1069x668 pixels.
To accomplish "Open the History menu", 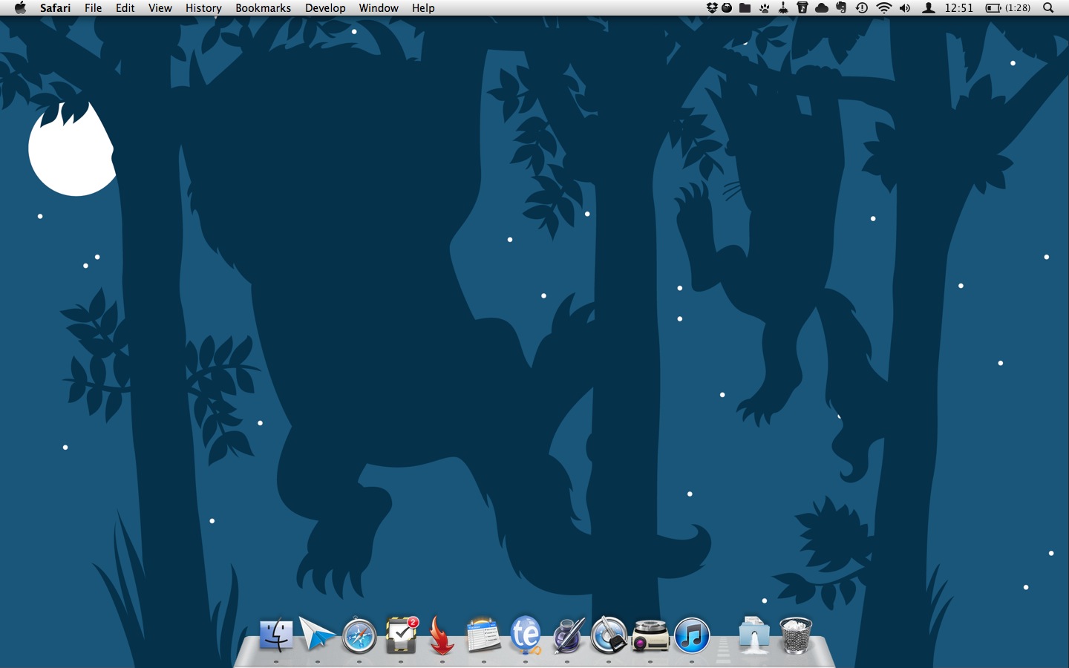I will 203,8.
